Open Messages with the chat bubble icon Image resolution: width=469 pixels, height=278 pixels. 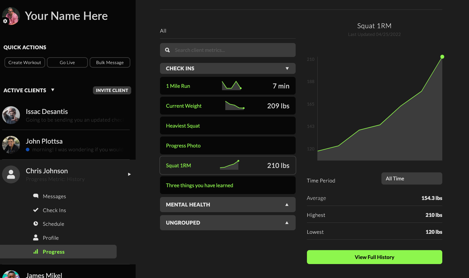click(36, 196)
